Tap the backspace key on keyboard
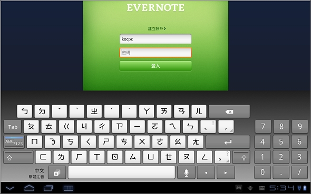Viewport: 311px width, 194px height. [x=229, y=111]
